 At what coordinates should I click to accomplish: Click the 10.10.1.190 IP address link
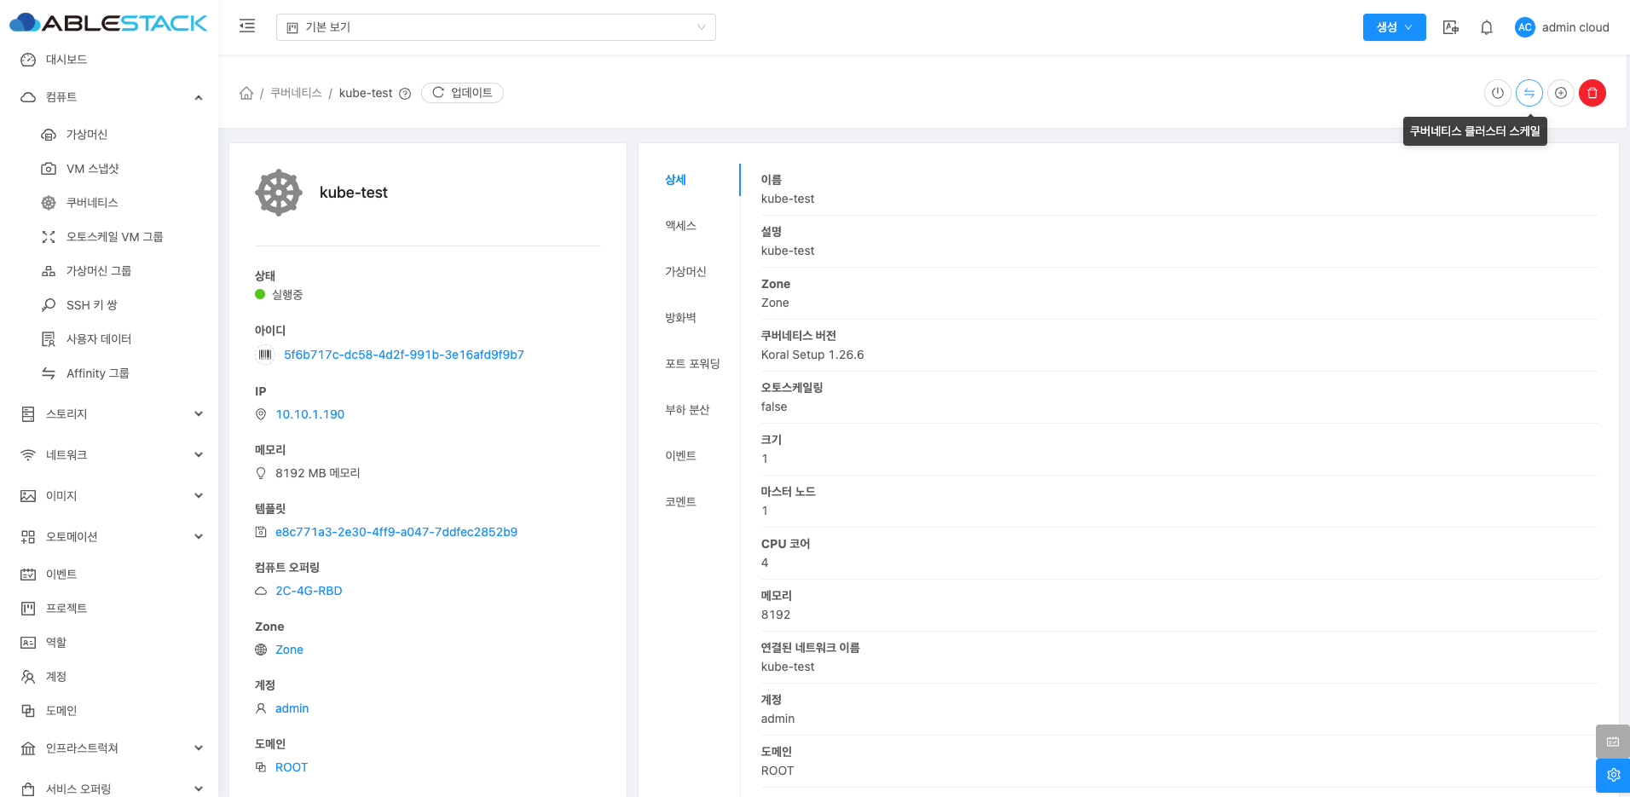pyautogui.click(x=309, y=414)
